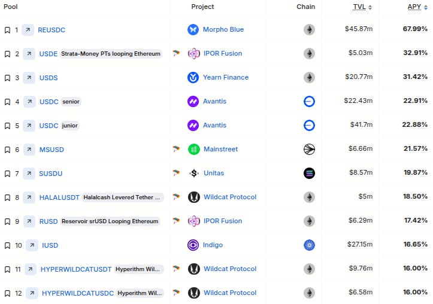Click the $45.87m TVL value
Viewport: 433px width, 304px height.
359,29
